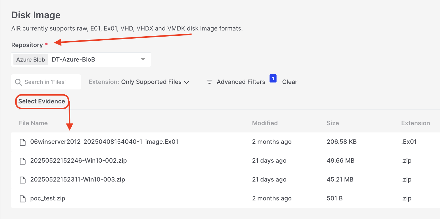Clear the applied advanced filters
This screenshot has height=219, width=440.
(290, 82)
